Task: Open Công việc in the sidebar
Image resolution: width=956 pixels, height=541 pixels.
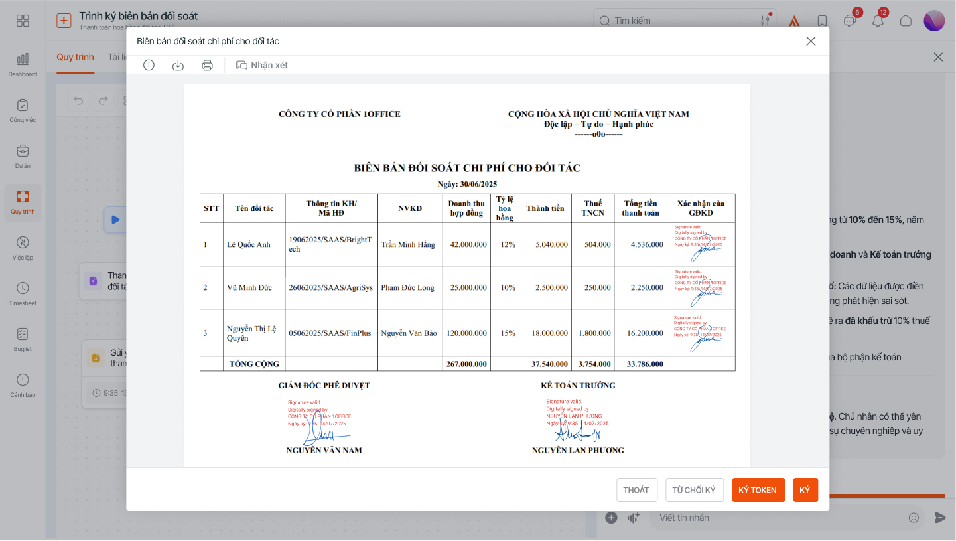Action: tap(23, 110)
